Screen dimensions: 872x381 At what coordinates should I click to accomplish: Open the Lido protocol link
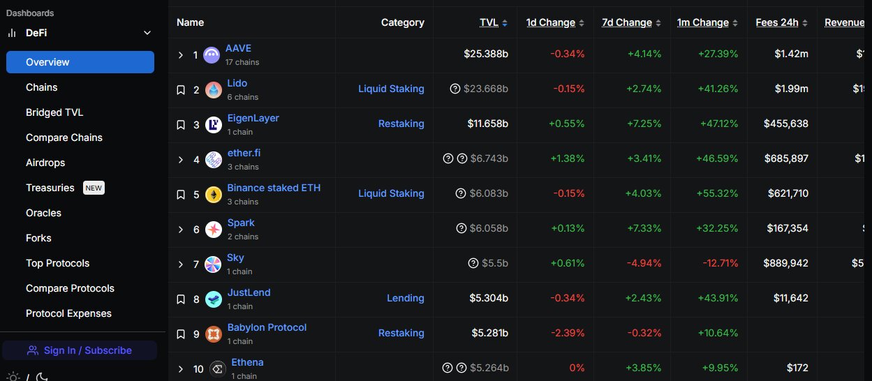[237, 83]
